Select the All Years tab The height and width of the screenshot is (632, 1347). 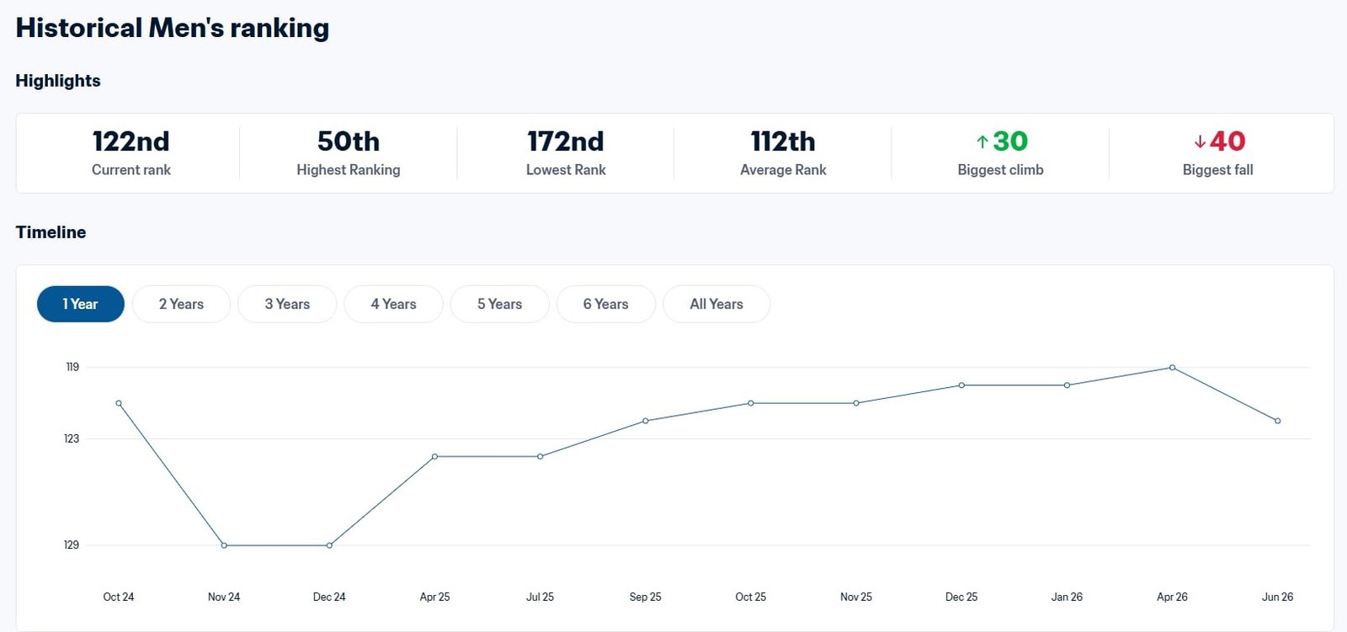click(x=716, y=304)
